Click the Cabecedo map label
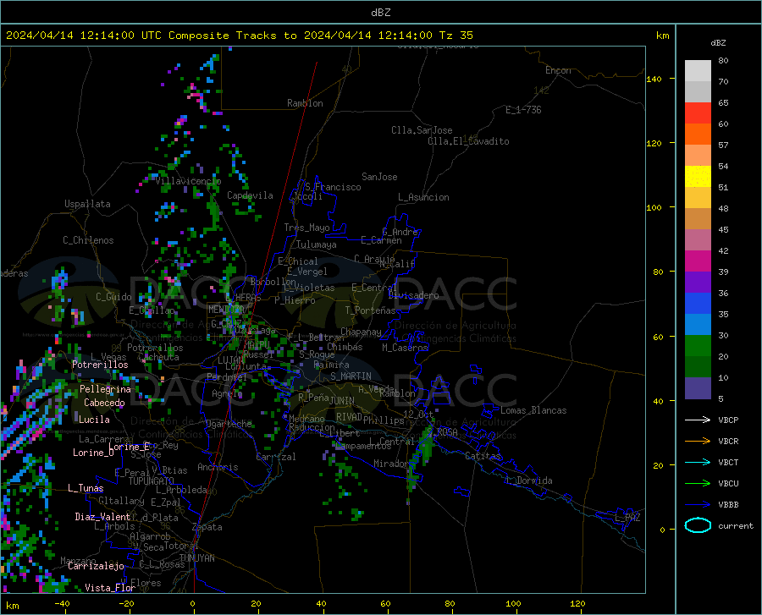 [x=104, y=403]
